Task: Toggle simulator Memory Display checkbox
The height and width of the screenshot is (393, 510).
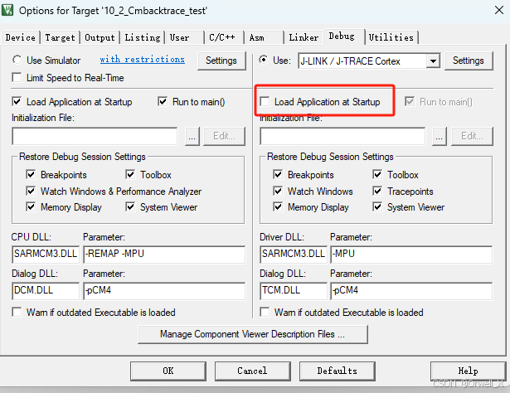Action: tap(31, 206)
